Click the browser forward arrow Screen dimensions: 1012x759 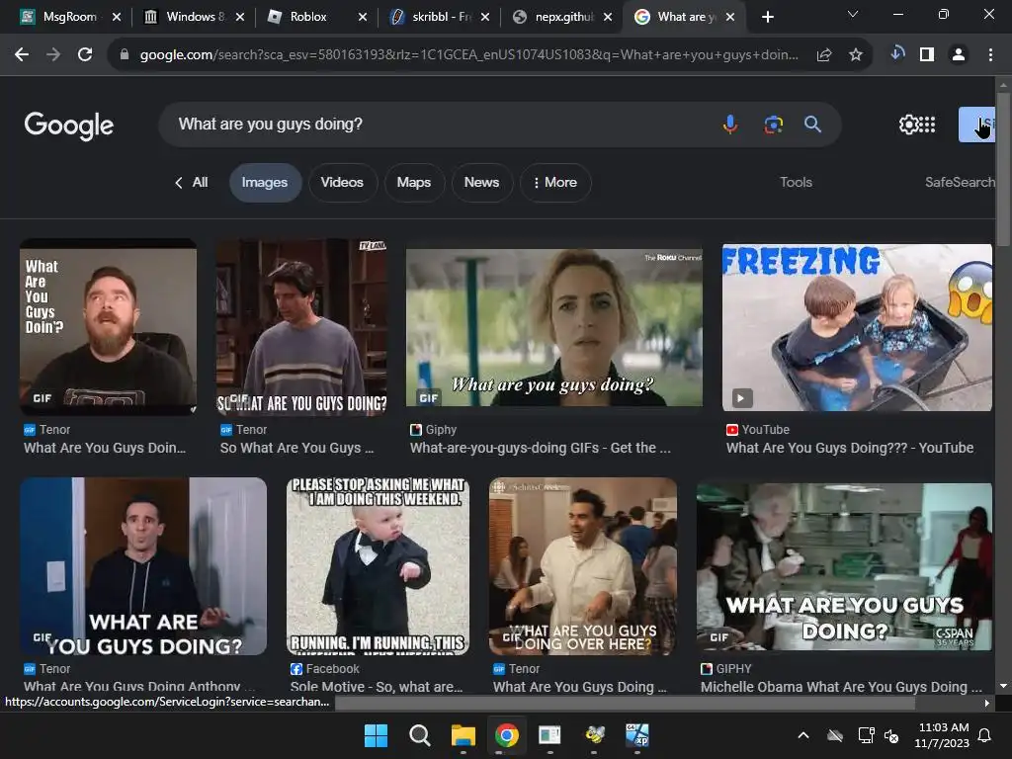point(53,55)
